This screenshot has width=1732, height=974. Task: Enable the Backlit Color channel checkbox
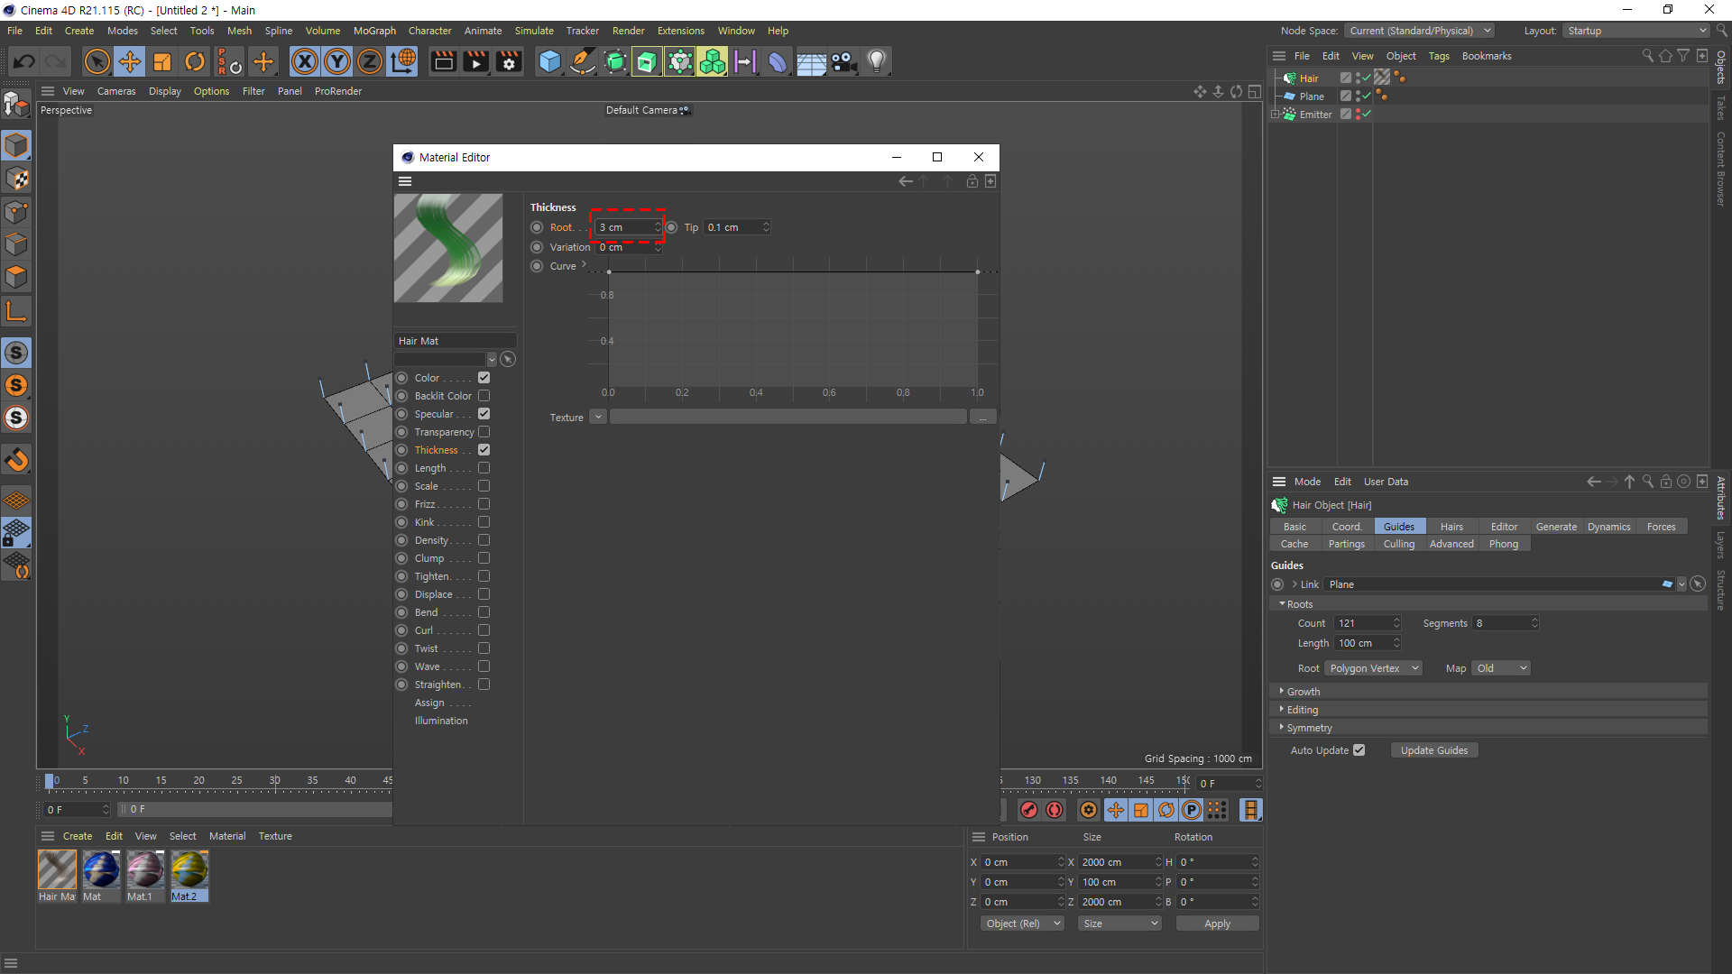(484, 396)
